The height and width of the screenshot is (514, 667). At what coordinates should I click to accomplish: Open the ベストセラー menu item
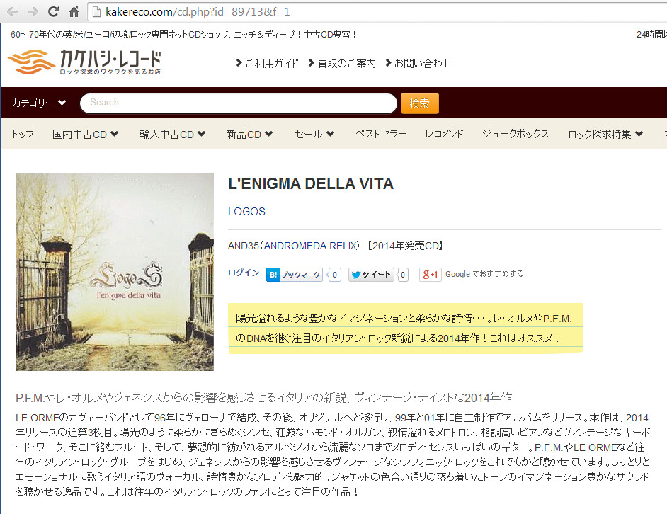381,134
